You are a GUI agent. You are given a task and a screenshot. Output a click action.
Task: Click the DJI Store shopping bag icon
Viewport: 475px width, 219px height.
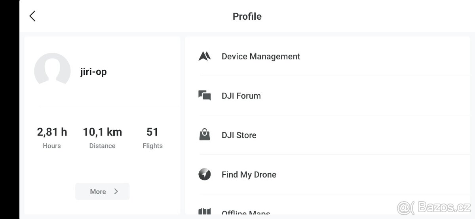205,135
